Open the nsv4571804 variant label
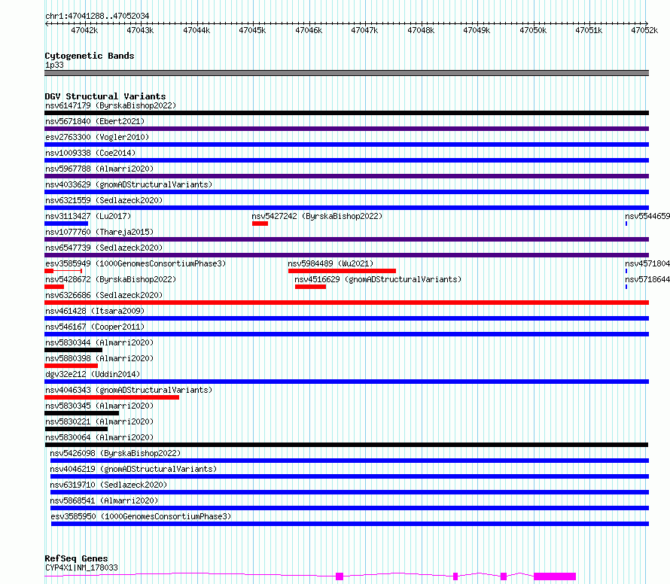670x584 pixels. click(647, 263)
